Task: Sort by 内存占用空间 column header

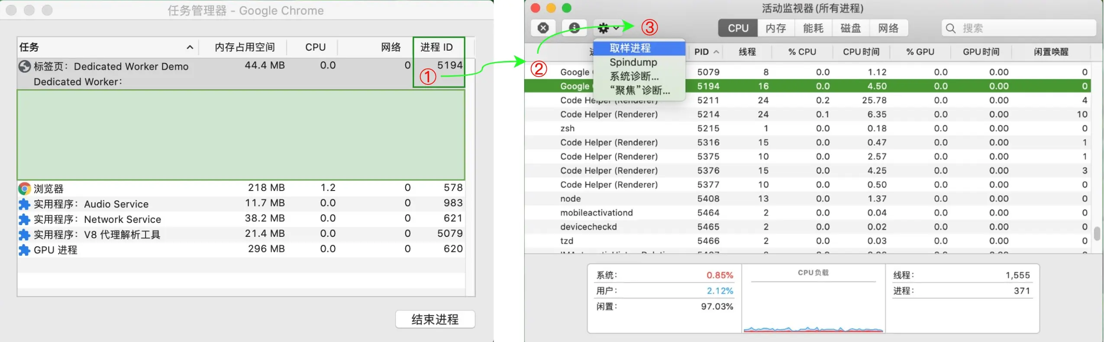Action: pyautogui.click(x=245, y=47)
